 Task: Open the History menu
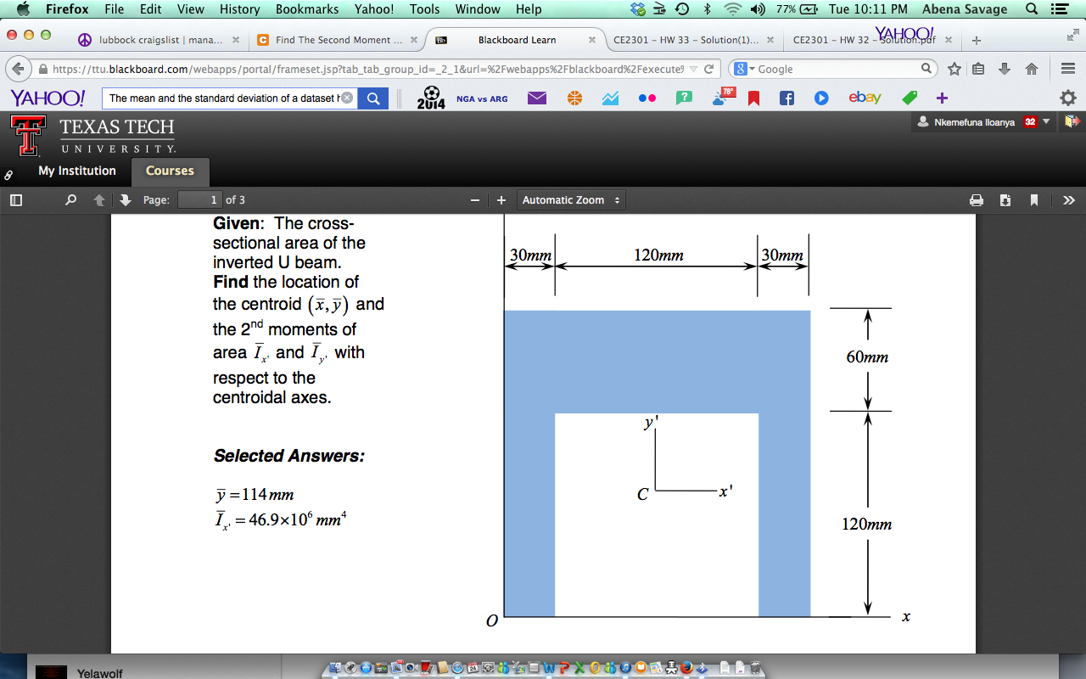(239, 9)
